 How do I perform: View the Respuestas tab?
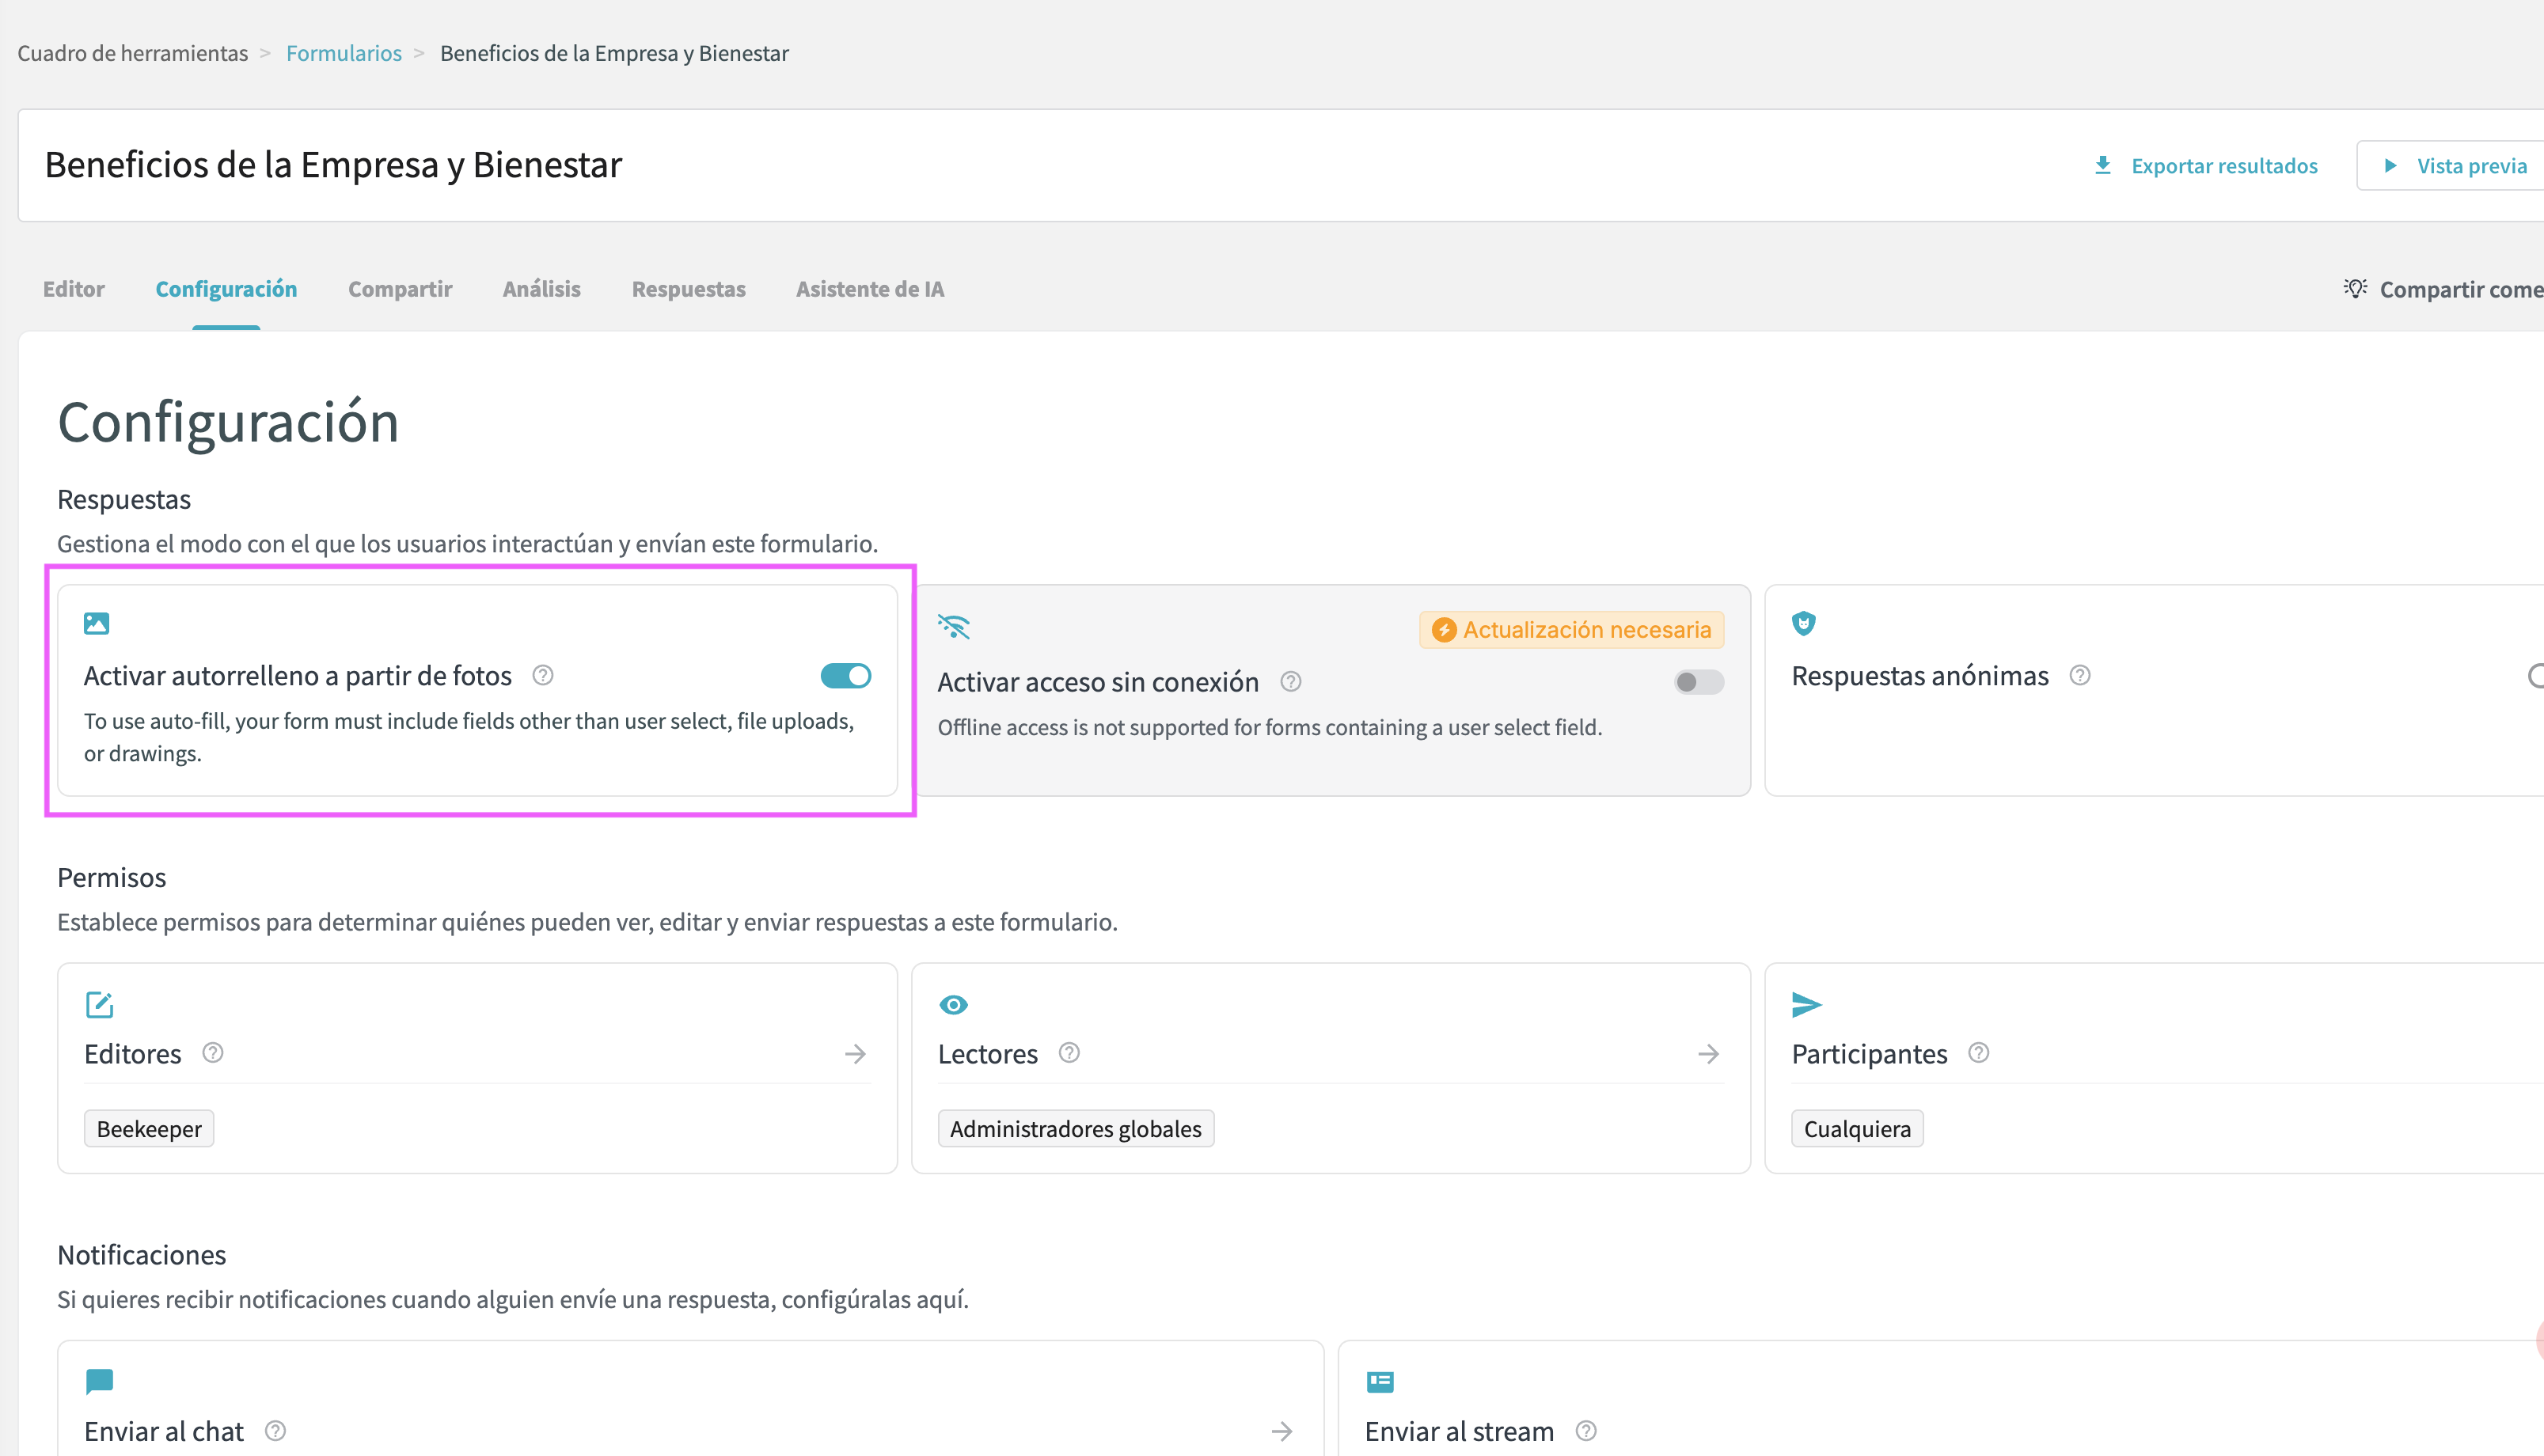point(688,289)
